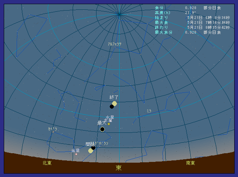Click the 水星 Mercury label

coord(110,117)
